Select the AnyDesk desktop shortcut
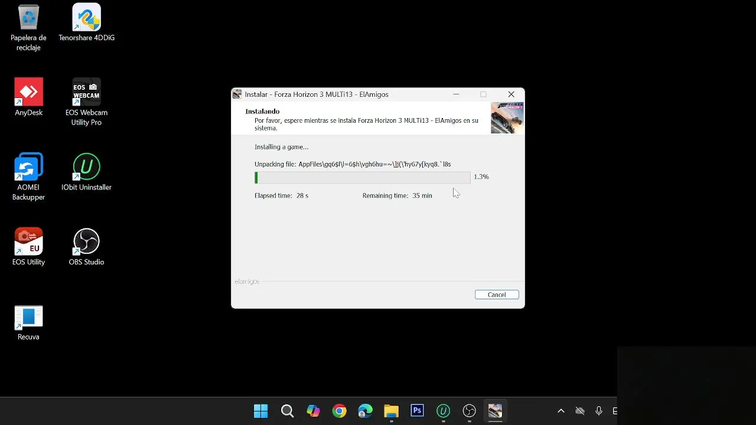This screenshot has height=425, width=756. [x=28, y=97]
